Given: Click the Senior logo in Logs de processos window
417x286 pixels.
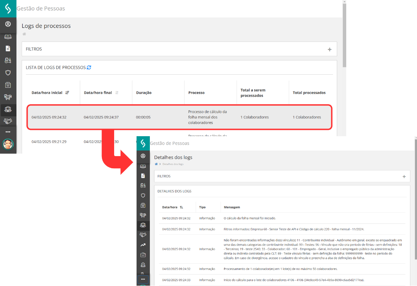Looking at the screenshot, I should (8, 8).
